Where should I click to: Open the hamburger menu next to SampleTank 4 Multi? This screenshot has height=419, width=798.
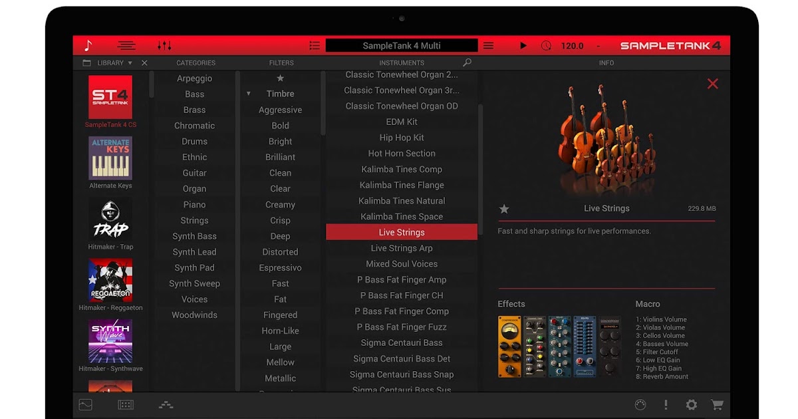488,46
